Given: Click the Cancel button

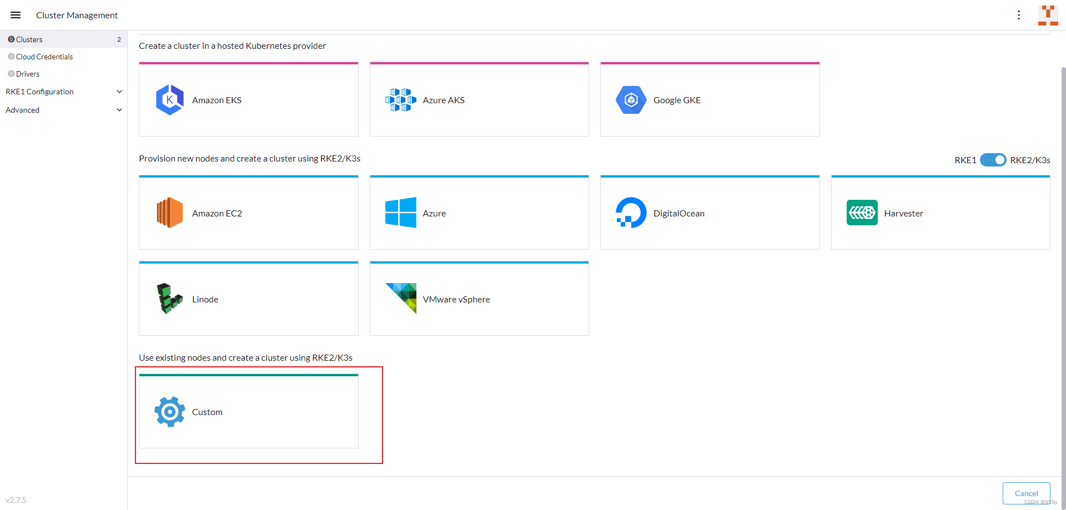Looking at the screenshot, I should point(1026,493).
